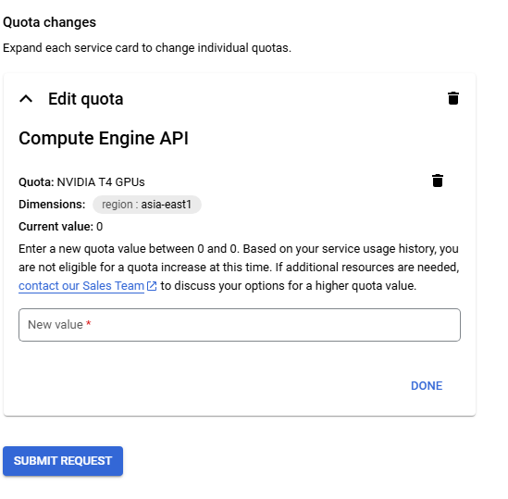
Task: Delete the Edit quota service card
Action: tap(453, 98)
